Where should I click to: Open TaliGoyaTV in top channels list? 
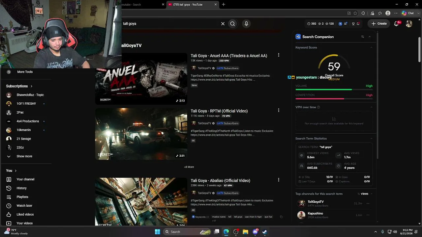316,202
